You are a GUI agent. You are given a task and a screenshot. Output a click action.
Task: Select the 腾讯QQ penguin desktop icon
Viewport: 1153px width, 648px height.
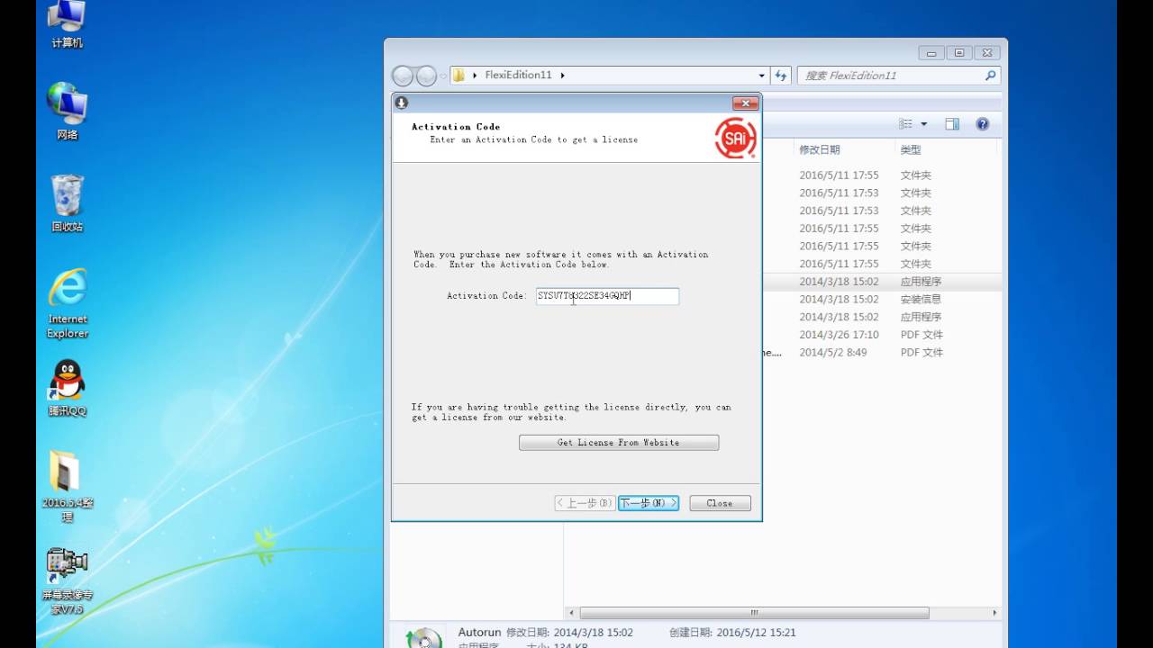pos(67,388)
